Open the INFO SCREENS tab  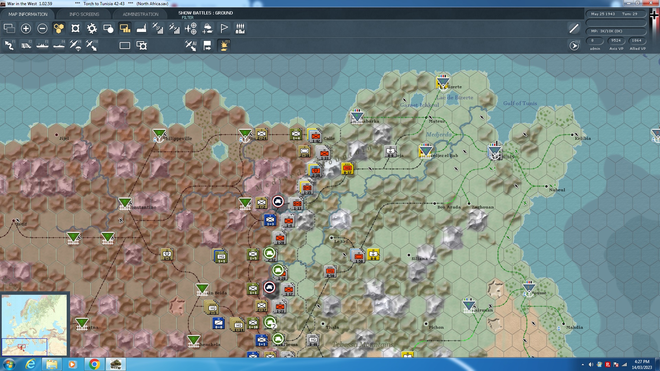(x=84, y=14)
